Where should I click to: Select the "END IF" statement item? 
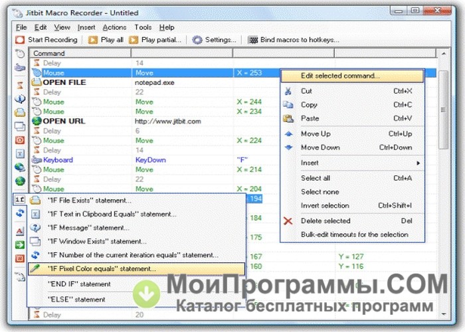[136, 284]
